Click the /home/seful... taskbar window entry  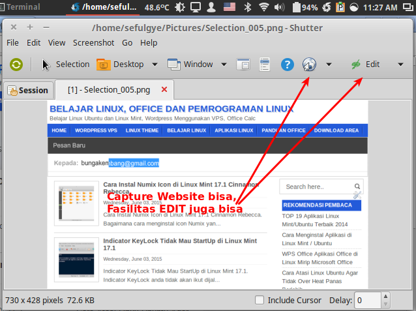[x=104, y=7]
